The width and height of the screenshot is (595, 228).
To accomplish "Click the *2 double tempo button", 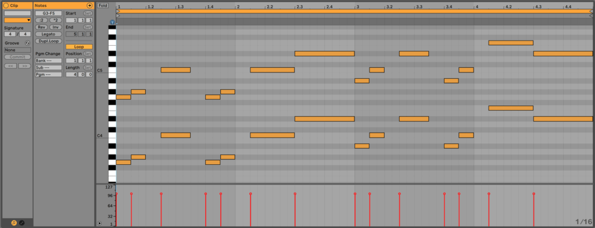I will pos(55,20).
